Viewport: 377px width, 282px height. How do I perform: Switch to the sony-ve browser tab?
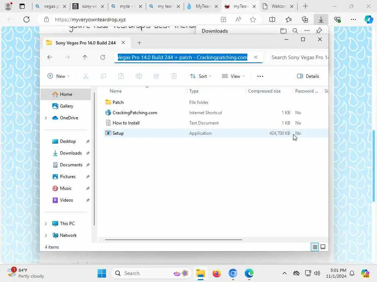tap(89, 7)
